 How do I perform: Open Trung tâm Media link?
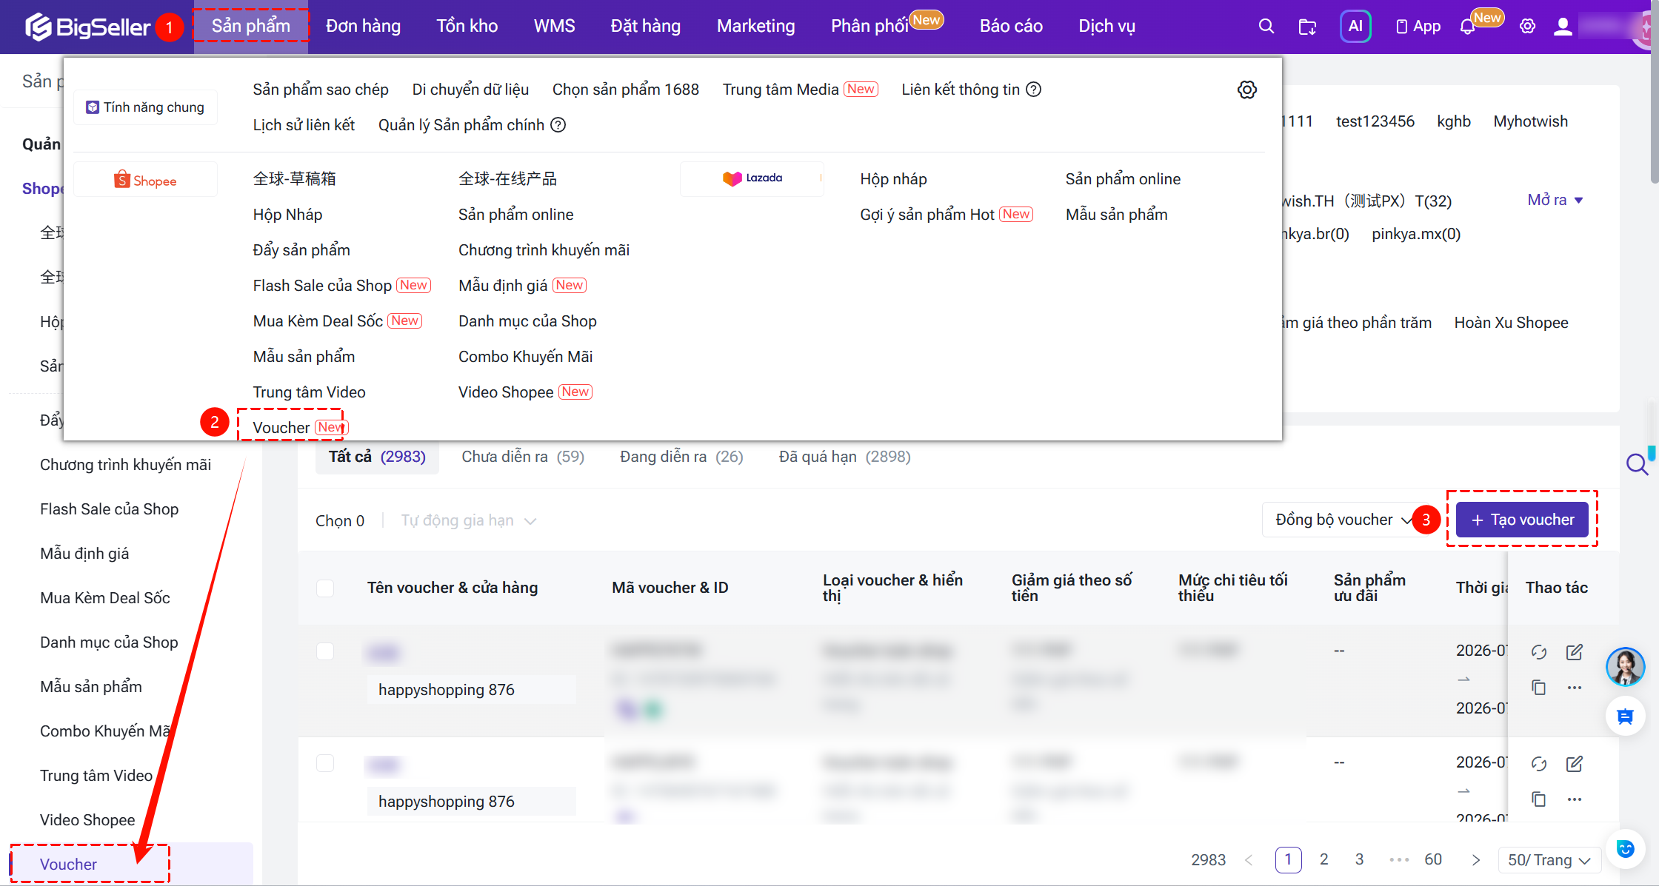click(781, 90)
